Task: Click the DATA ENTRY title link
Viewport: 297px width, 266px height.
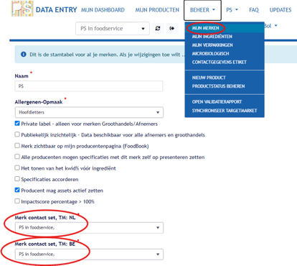Action: 57,10
